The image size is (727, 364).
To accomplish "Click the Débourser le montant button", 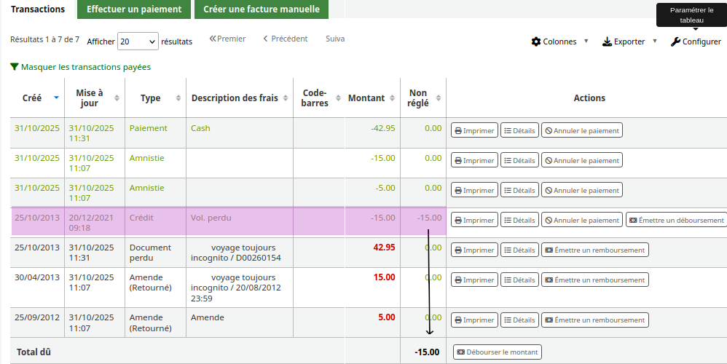I will (497, 352).
